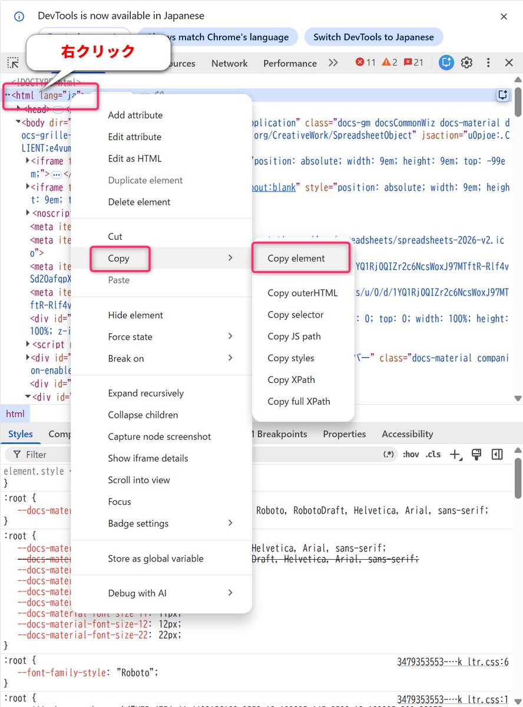Image resolution: width=523 pixels, height=707 pixels.
Task: Expand the Debug with AI arrow
Action: 230,593
